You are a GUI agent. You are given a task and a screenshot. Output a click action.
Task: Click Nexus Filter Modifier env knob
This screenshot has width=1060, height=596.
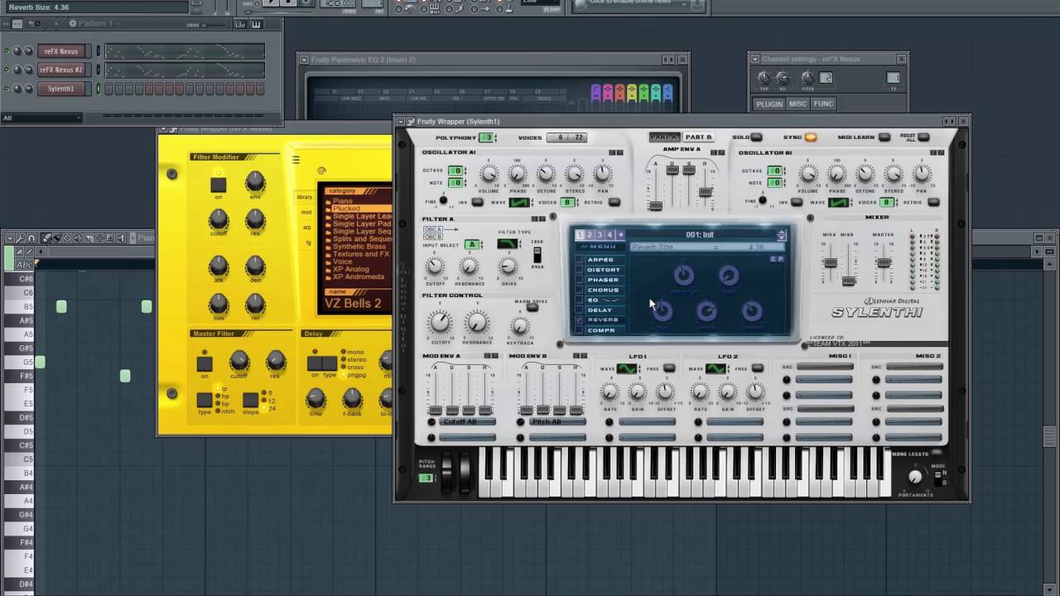pyautogui.click(x=255, y=182)
